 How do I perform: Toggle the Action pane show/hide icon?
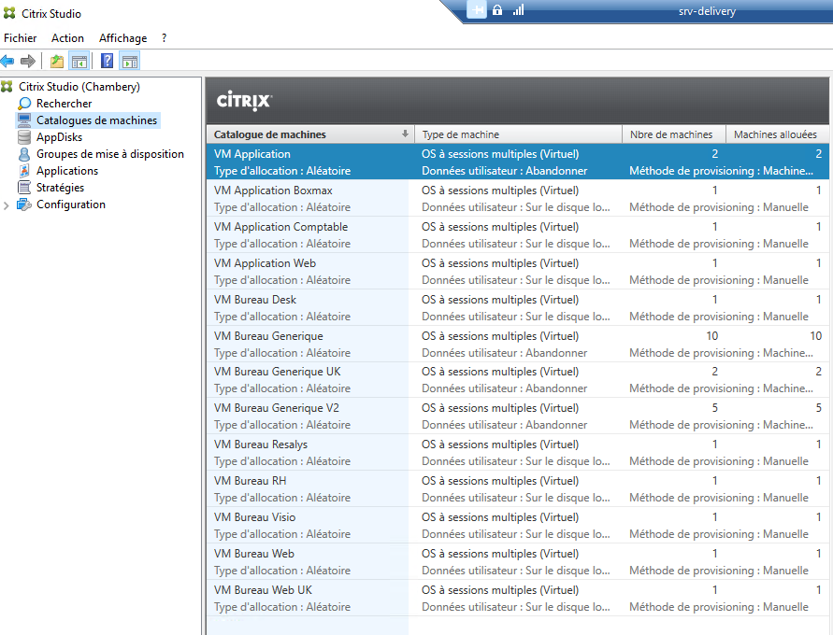coord(130,62)
